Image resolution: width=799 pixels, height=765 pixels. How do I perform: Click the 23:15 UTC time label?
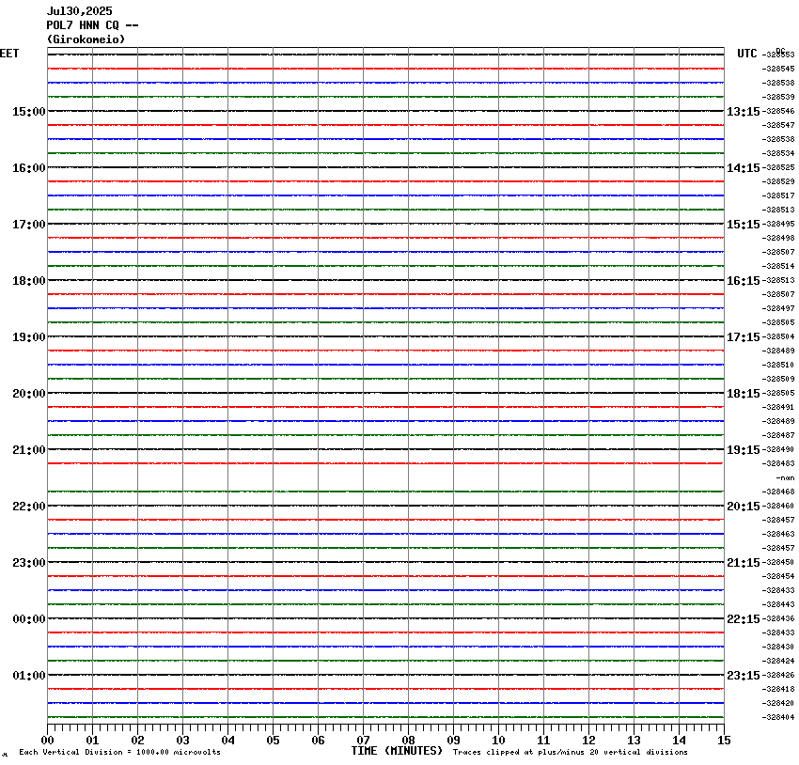point(743,676)
